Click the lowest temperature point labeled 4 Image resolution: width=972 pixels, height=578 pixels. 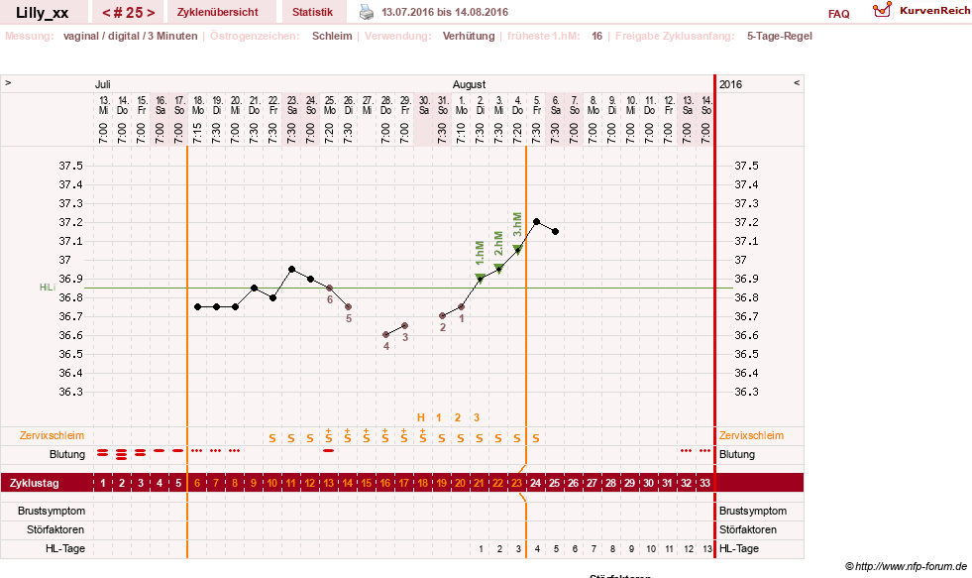pyautogui.click(x=385, y=335)
